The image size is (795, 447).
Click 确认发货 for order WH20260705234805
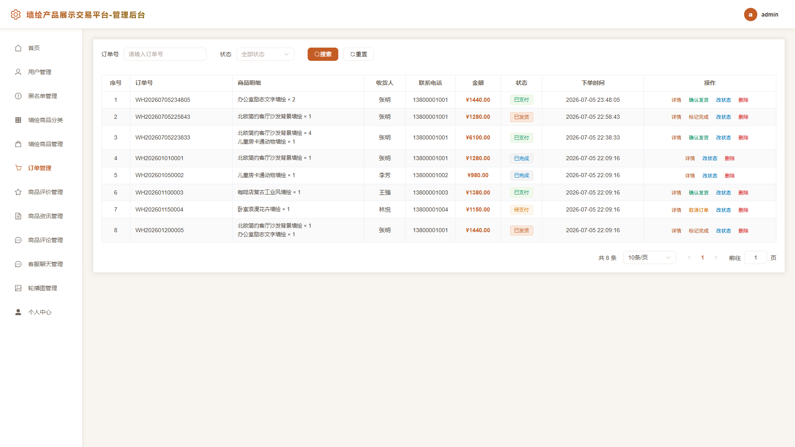(699, 100)
